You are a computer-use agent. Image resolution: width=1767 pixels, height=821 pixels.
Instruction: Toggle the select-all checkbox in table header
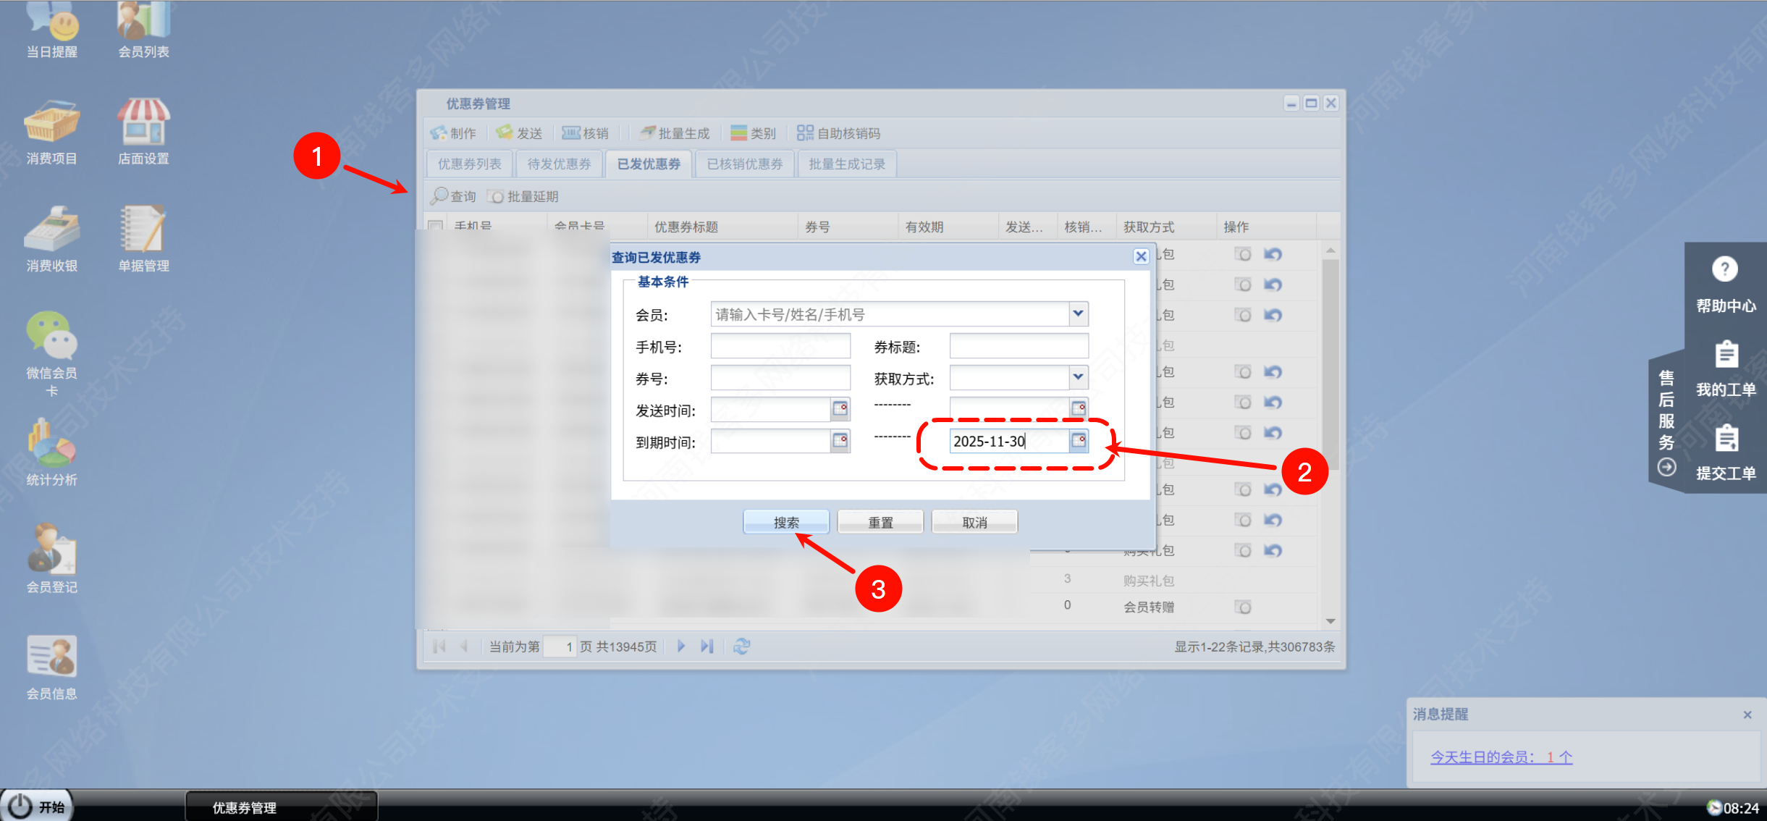tap(436, 226)
